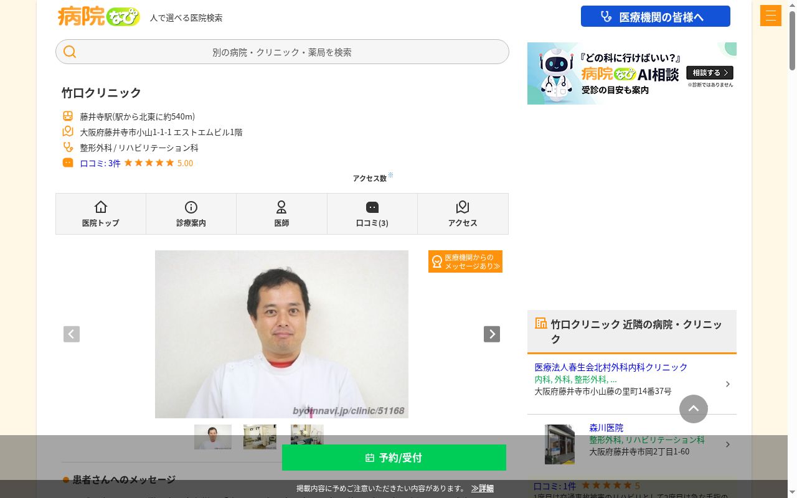Open 森川医院 clinic link
Viewport: 797px width, 498px height.
(x=606, y=428)
